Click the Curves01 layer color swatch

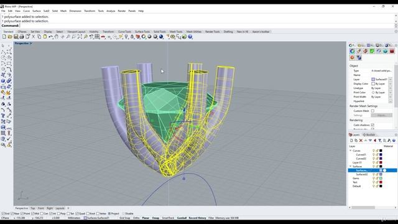(x=381, y=154)
